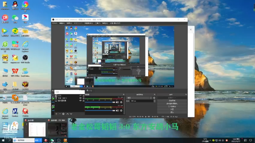Toggle lock on the display capture source

point(84,101)
